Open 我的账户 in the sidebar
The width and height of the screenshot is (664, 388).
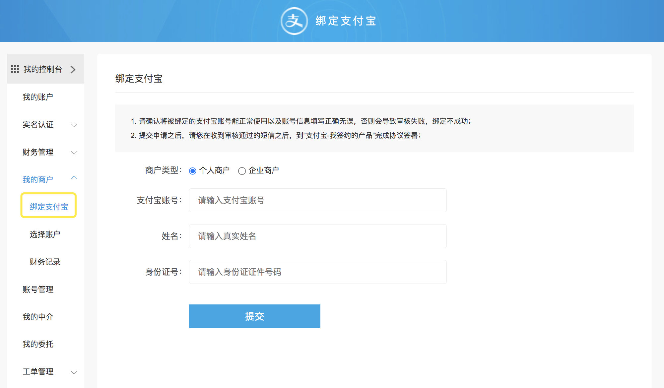click(x=38, y=97)
